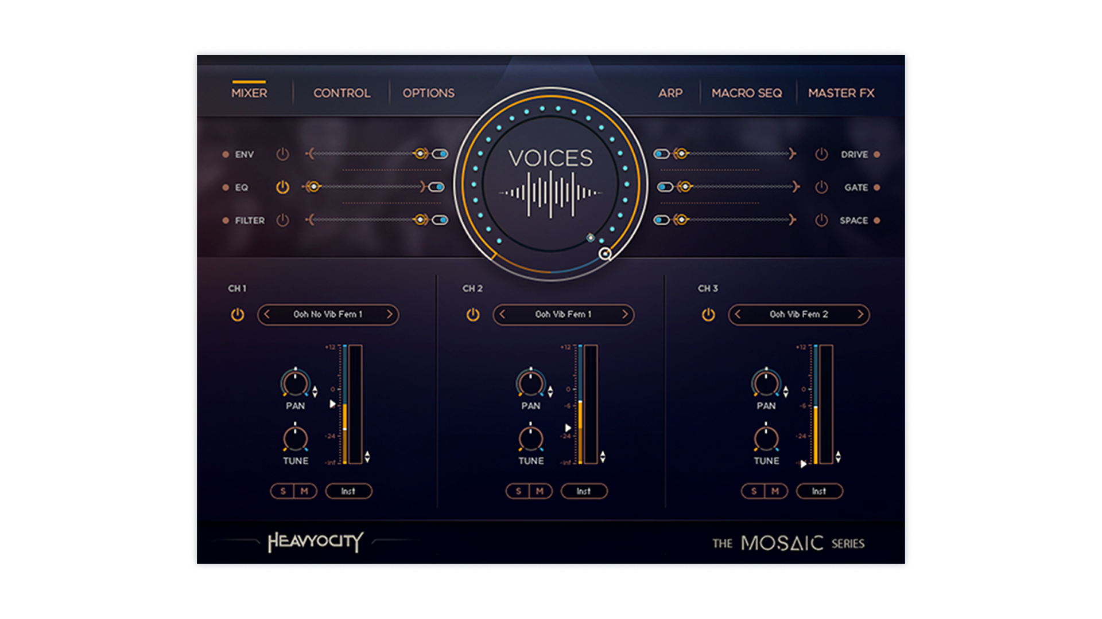This screenshot has width=1102, height=619.
Task: Enable the DRIVE power icon
Action: click(821, 154)
